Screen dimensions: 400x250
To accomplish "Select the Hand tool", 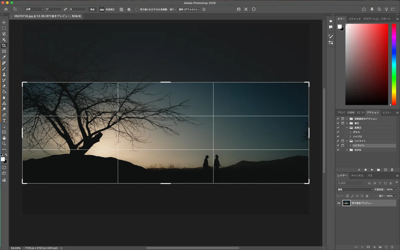I will click(x=4, y=138).
